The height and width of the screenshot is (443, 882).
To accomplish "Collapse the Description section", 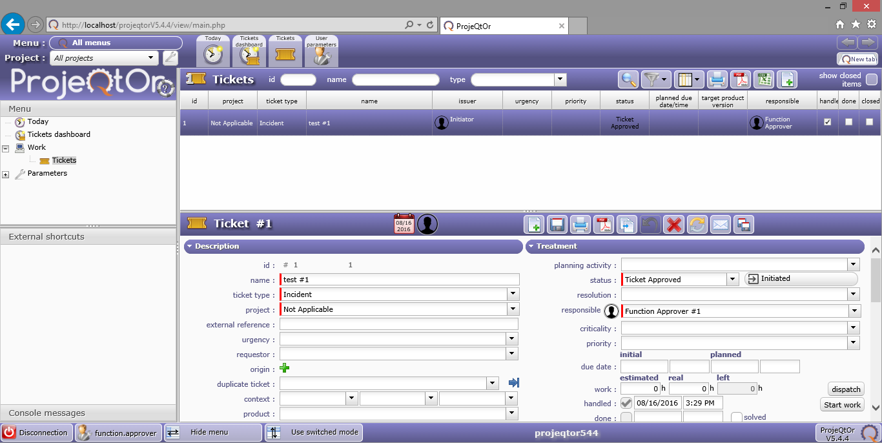I will pyautogui.click(x=189, y=246).
